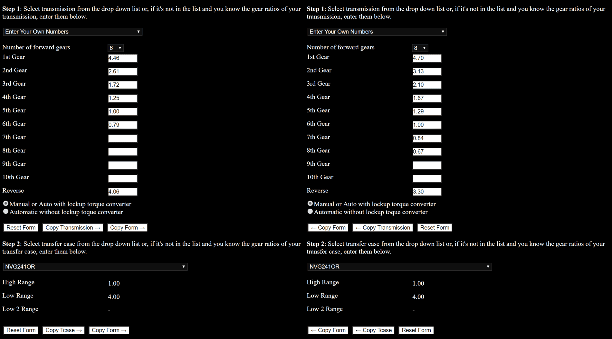Click right transmission '← Copy Form' button

click(328, 228)
